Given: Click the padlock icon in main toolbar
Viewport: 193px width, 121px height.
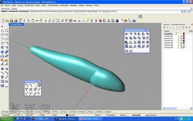Looking at the screenshot, I should (x=96, y=21).
